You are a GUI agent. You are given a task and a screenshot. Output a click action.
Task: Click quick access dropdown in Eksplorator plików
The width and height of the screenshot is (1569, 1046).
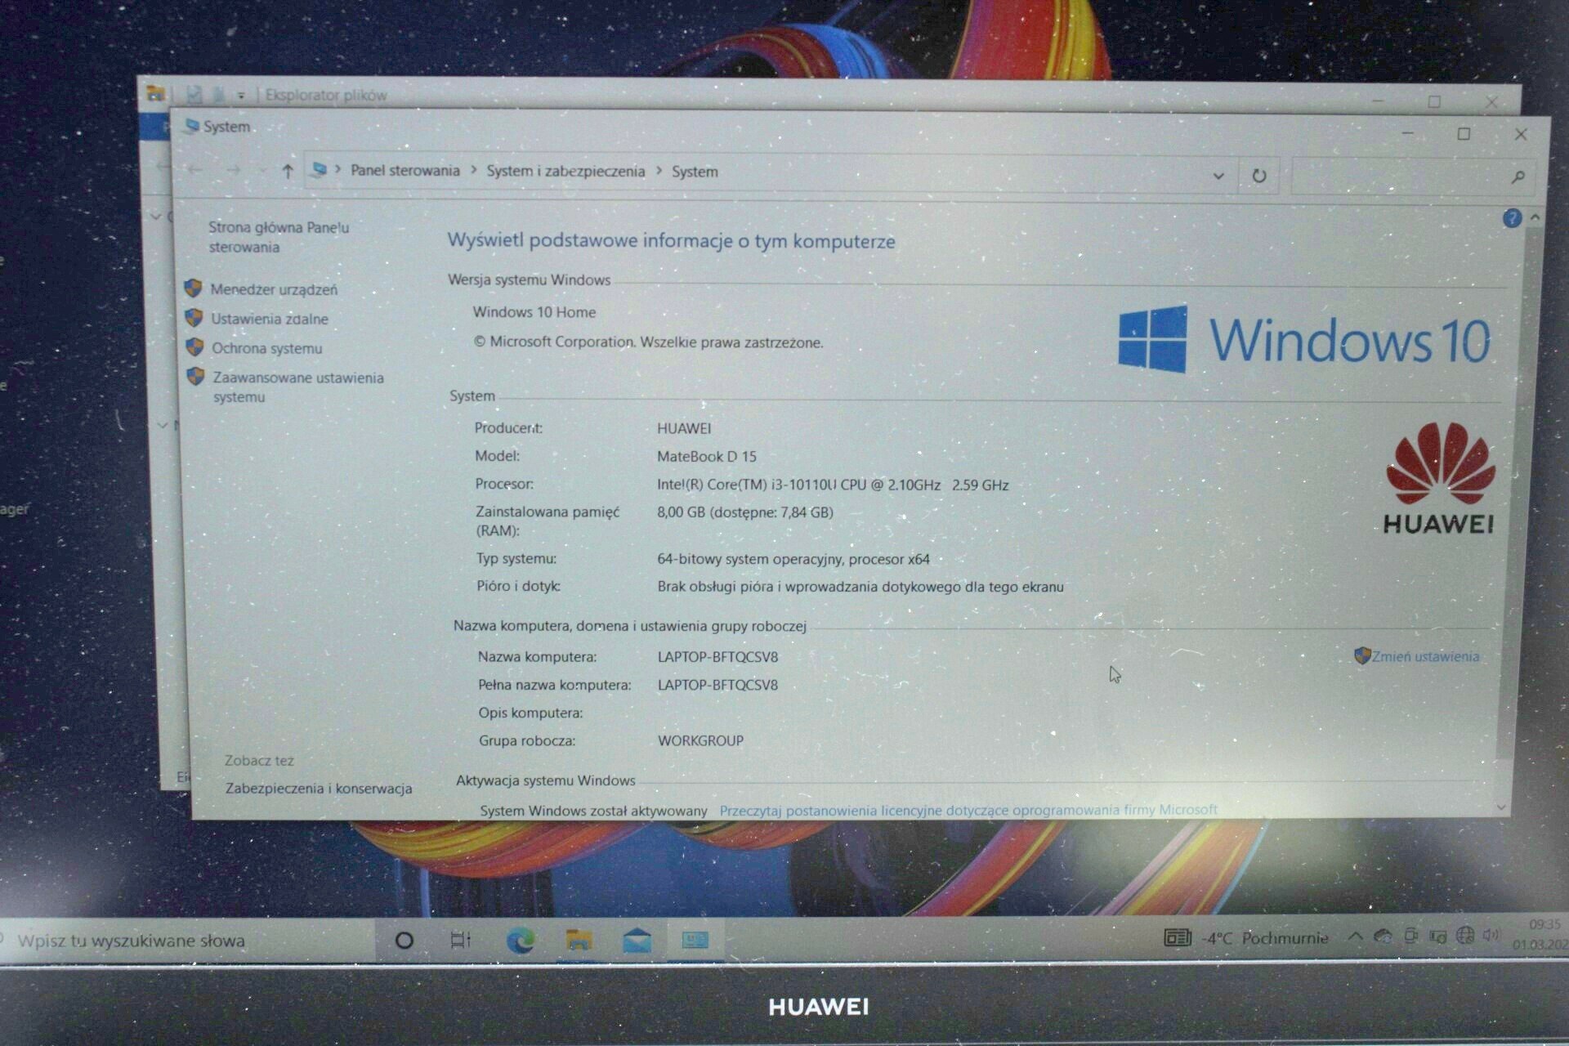click(241, 96)
